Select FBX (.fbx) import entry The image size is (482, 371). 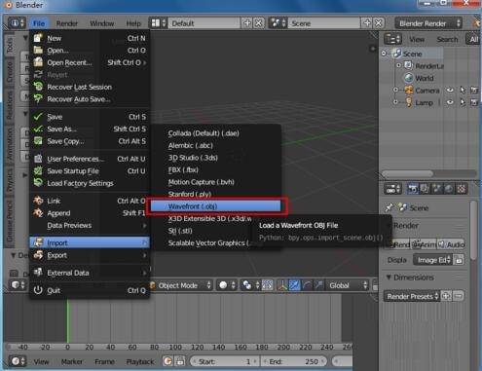pyautogui.click(x=215, y=169)
